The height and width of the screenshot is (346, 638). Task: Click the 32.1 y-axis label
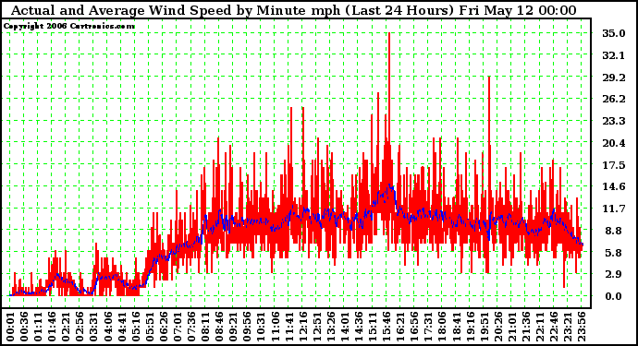[614, 54]
